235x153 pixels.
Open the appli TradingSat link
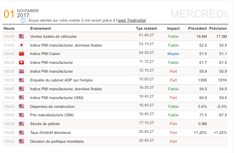(x=135, y=21)
